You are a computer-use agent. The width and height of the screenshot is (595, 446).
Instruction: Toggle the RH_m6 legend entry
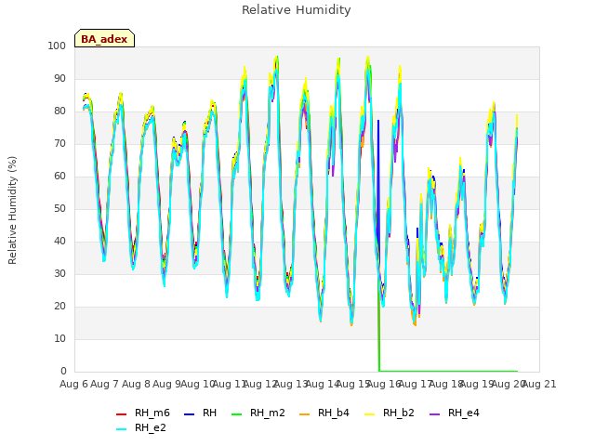tap(142, 413)
